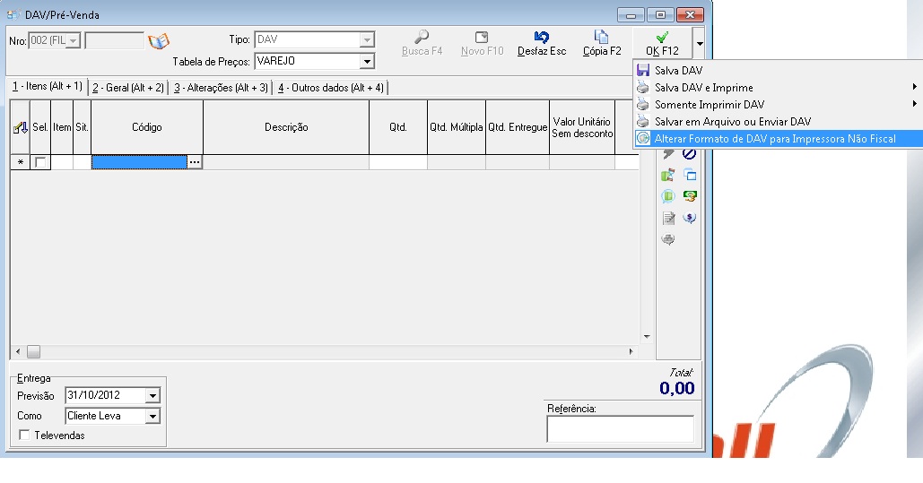Click the green money bill icon
923x483 pixels.
(689, 196)
